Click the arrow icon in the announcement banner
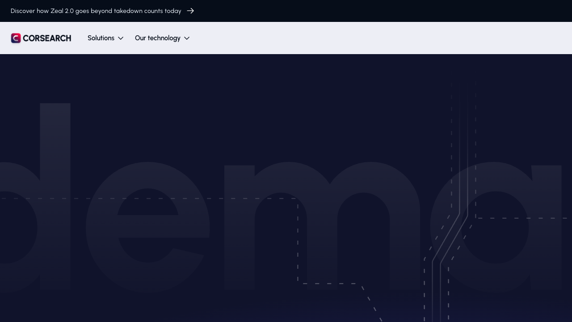The height and width of the screenshot is (322, 572). (190, 11)
